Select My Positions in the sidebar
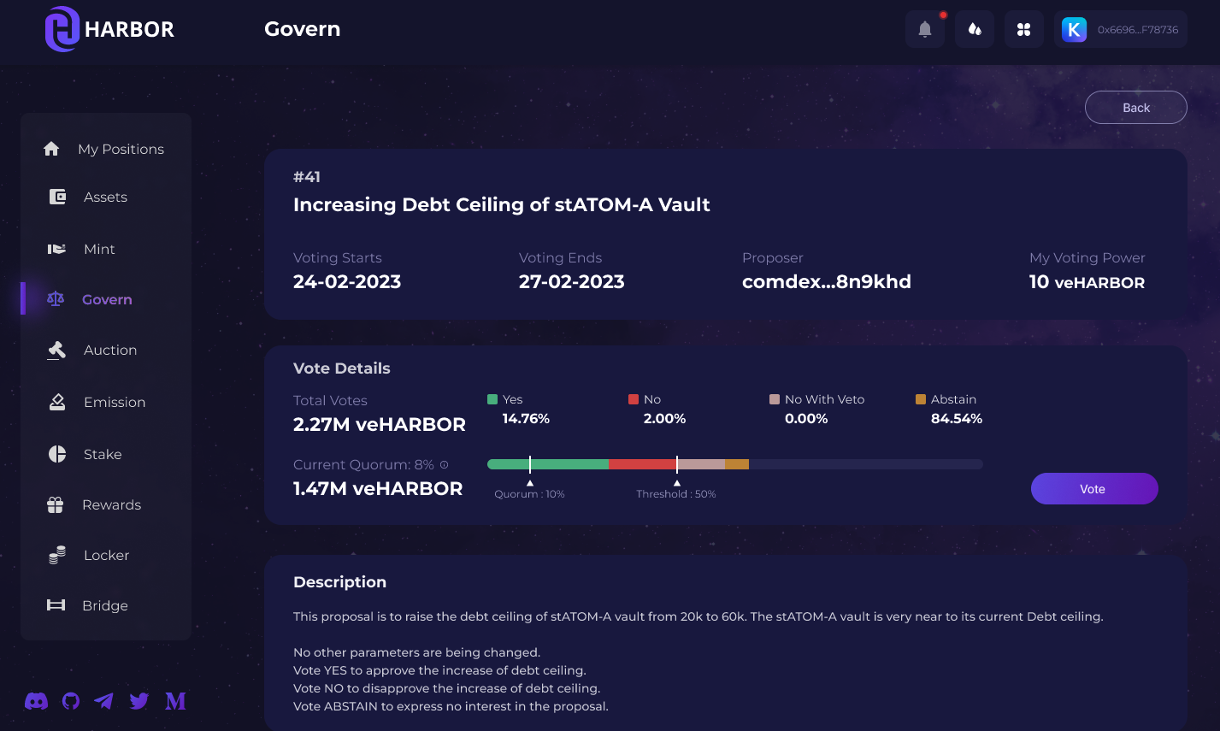 [x=121, y=149]
